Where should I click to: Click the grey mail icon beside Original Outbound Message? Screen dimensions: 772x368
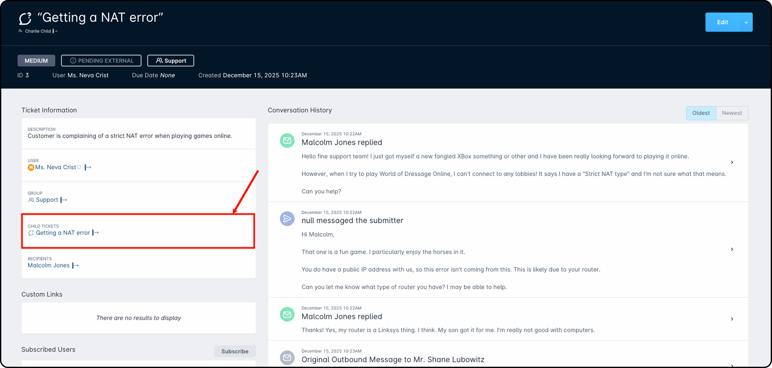point(287,358)
